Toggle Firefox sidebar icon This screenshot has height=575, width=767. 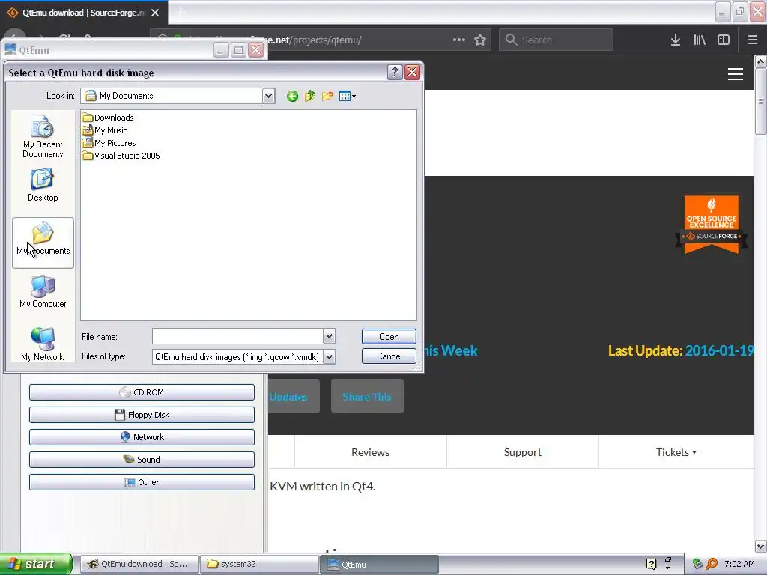pos(724,40)
